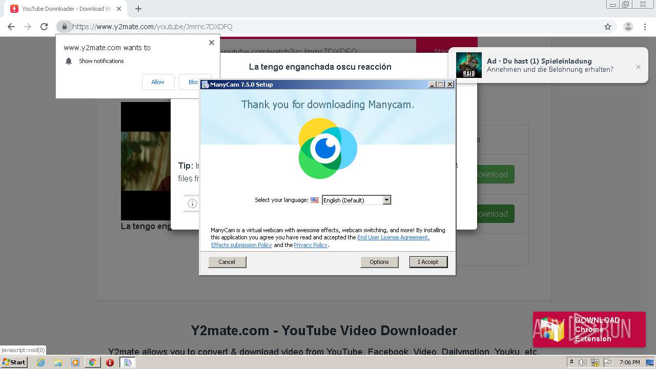Open a new tab with the plus button
The image size is (656, 369).
point(138,9)
